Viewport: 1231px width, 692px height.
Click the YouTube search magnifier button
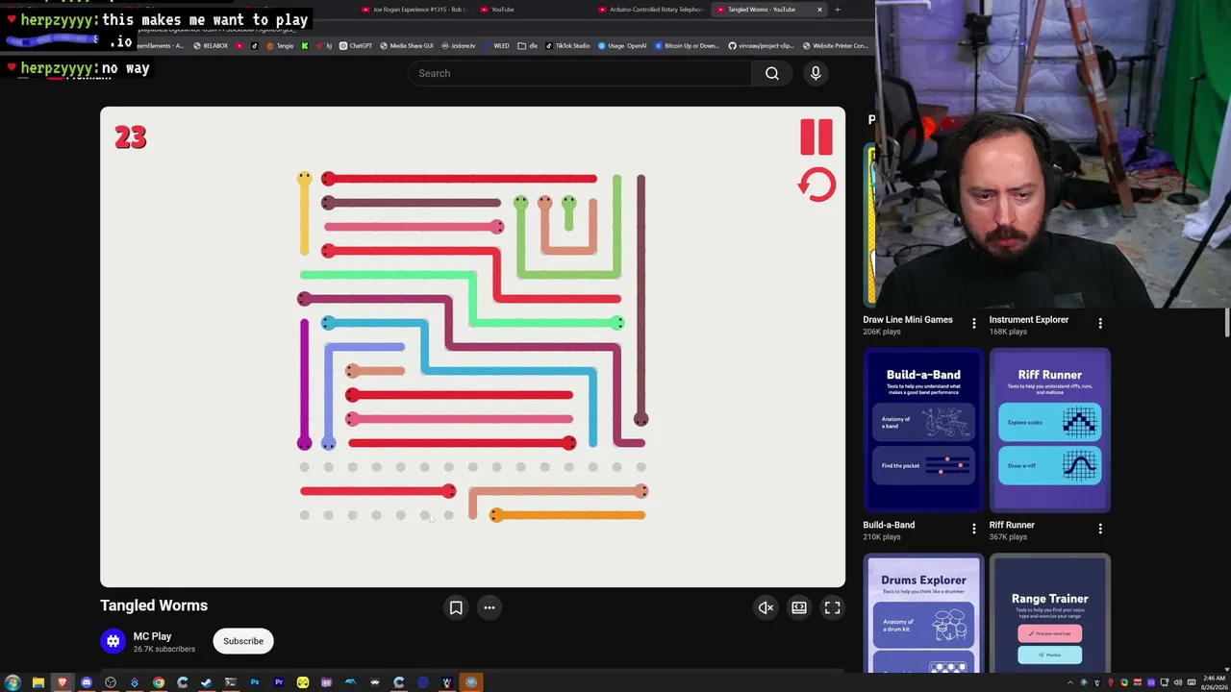pyautogui.click(x=771, y=73)
